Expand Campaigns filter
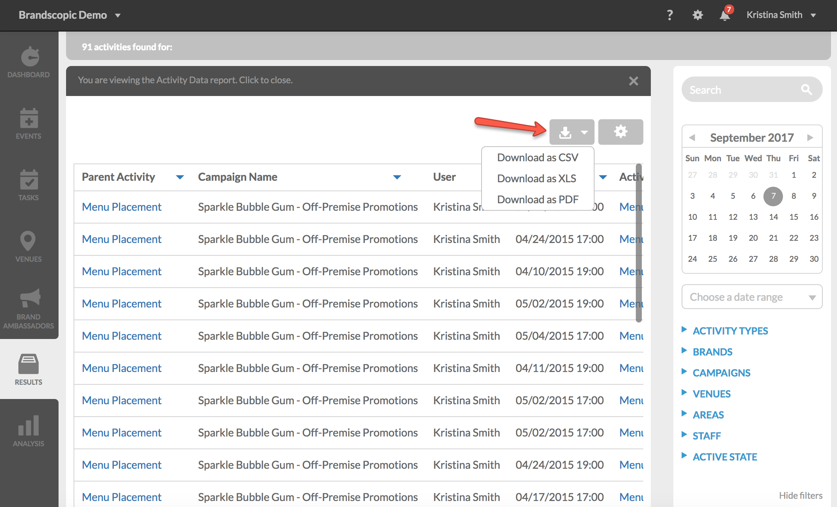Image resolution: width=837 pixels, height=507 pixels. tap(721, 373)
